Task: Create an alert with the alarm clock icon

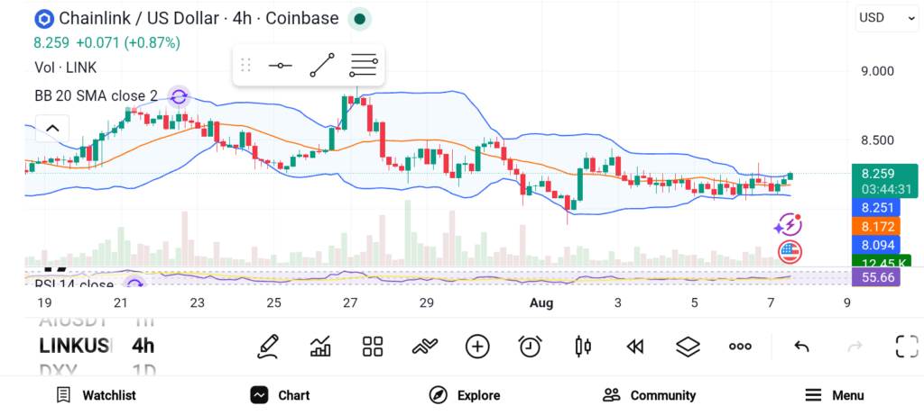Action: click(530, 347)
